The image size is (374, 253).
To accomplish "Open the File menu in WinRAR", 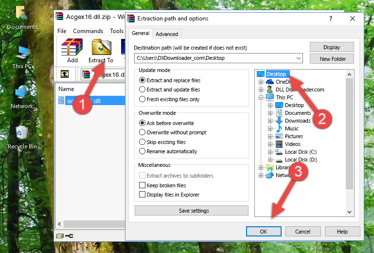I will click(62, 31).
